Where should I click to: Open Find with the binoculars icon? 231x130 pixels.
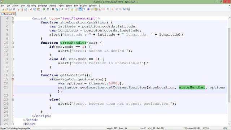click(53, 9)
